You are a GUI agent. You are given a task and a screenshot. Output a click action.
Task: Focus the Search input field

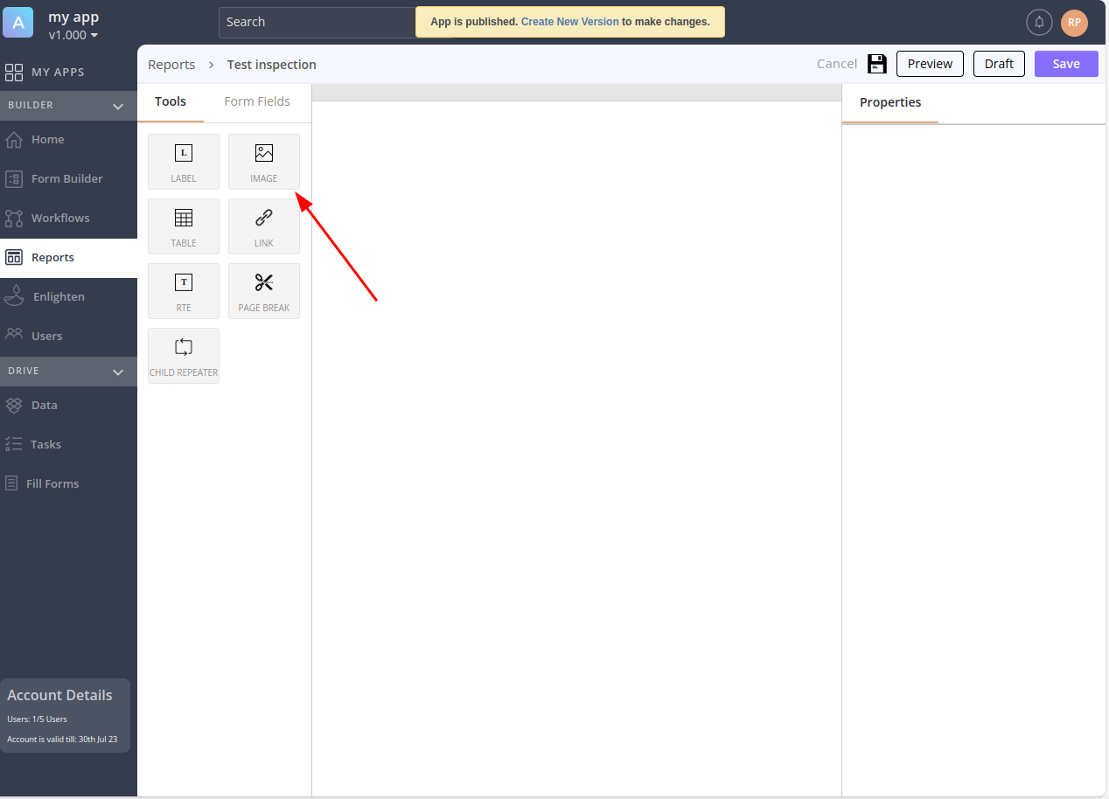click(x=315, y=23)
